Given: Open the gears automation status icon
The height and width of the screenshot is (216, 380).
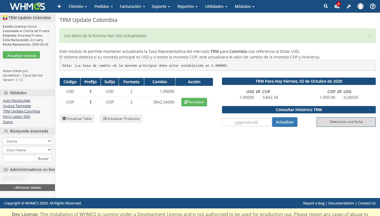Looking at the screenshot, I should (x=337, y=6).
